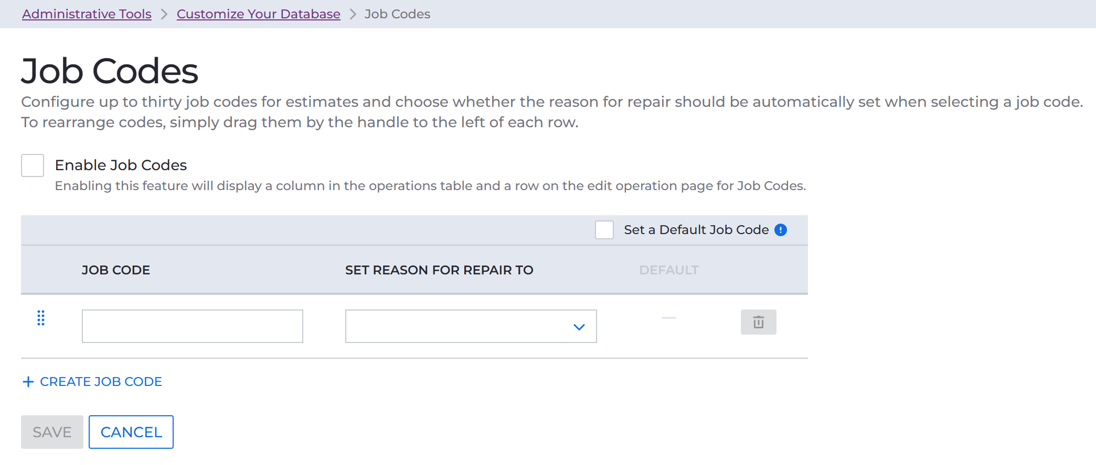This screenshot has height=465, width=1096.
Task: Click the dropdown chevron in the repair reason field
Action: [579, 327]
